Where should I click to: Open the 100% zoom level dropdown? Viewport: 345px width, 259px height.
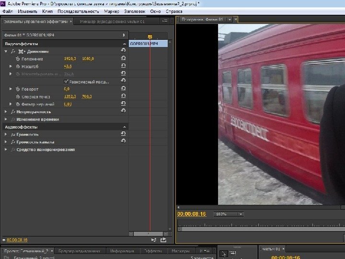[228, 214]
